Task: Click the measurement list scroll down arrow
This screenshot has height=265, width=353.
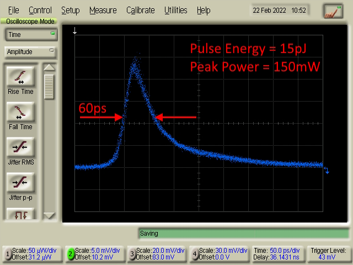Action: 49,216
